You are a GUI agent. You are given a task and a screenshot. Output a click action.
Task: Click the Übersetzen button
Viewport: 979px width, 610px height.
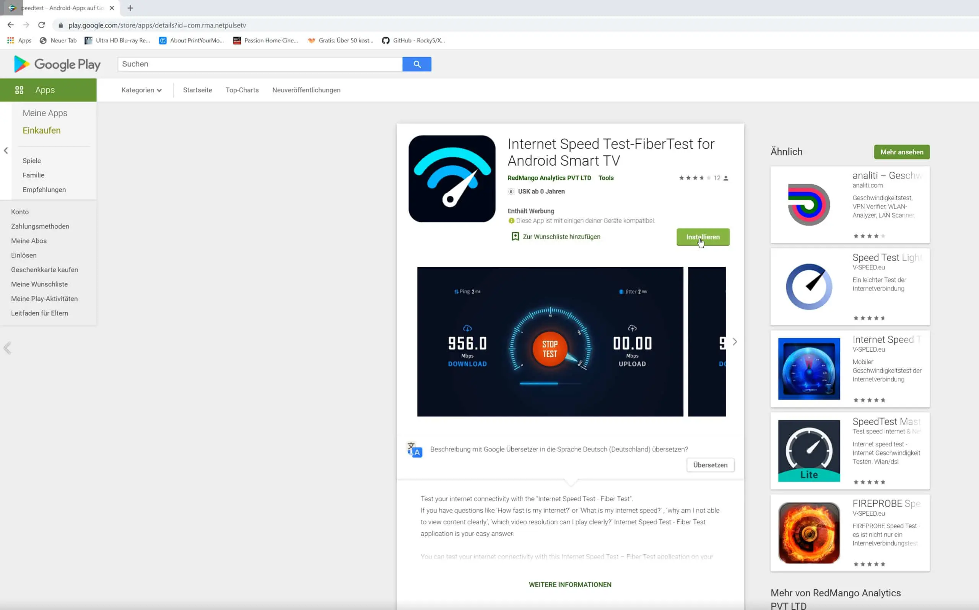tap(710, 465)
